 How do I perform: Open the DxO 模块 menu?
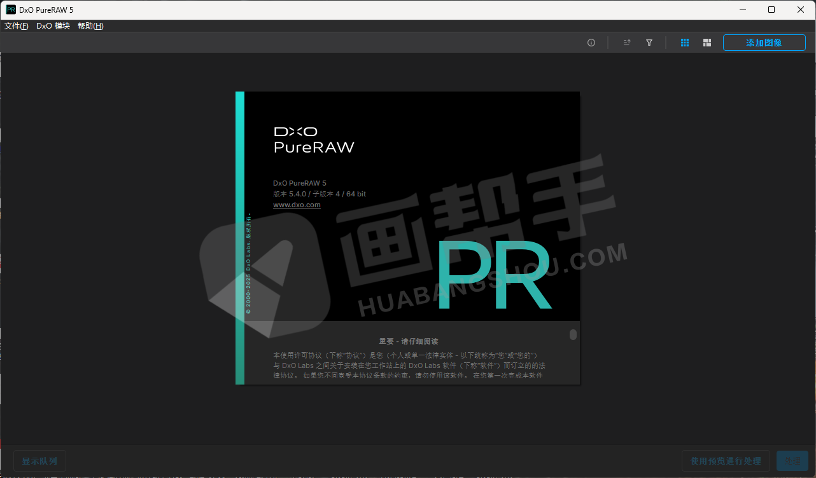[53, 26]
